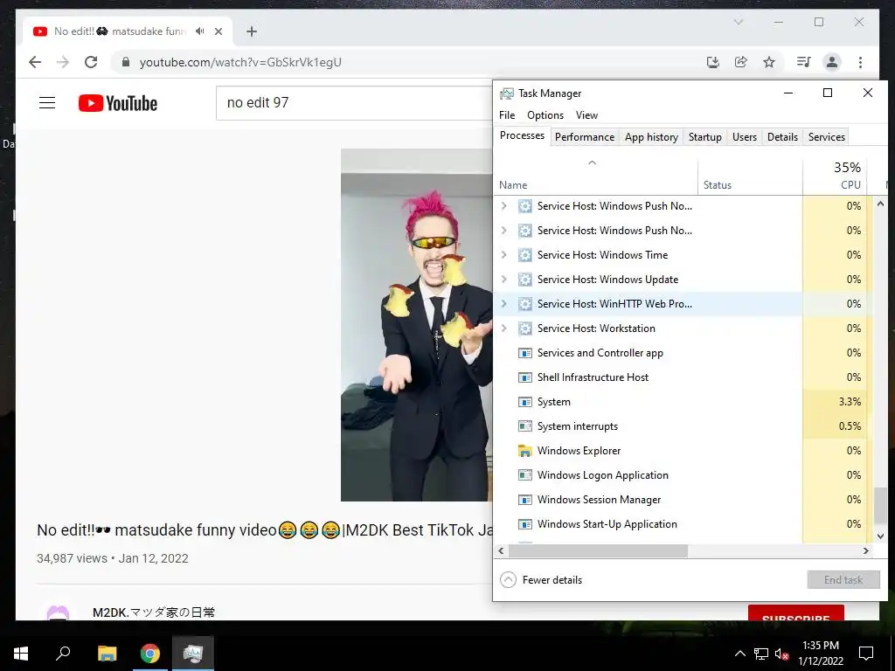Open the Chrome tab search chevron
895x671 pixels.
click(738, 22)
